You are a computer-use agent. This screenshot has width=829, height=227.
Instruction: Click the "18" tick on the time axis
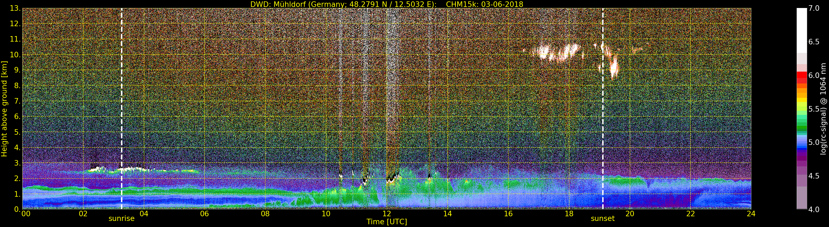pos(569,214)
